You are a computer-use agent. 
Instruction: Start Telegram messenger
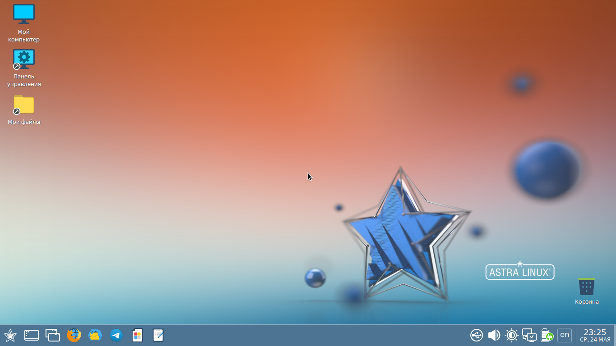coord(116,335)
